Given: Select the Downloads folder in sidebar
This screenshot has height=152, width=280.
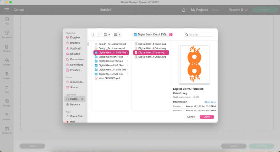Looking at the screenshot, I should click(76, 65).
